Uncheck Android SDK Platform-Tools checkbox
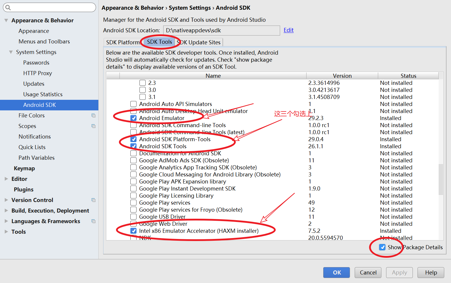The width and height of the screenshot is (451, 283). point(133,139)
